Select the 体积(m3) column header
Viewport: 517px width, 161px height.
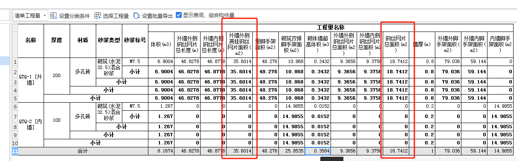pos(161,44)
